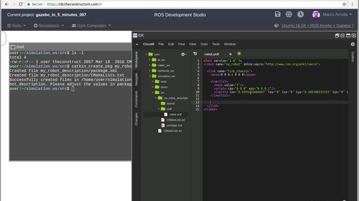Open the Changes side panel tab
The width and height of the screenshot is (359, 201).
coord(136,119)
